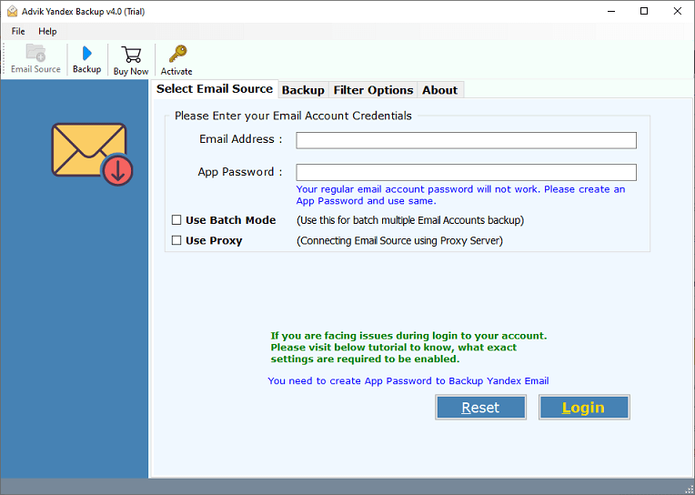Open the Help menu

pyautogui.click(x=47, y=31)
